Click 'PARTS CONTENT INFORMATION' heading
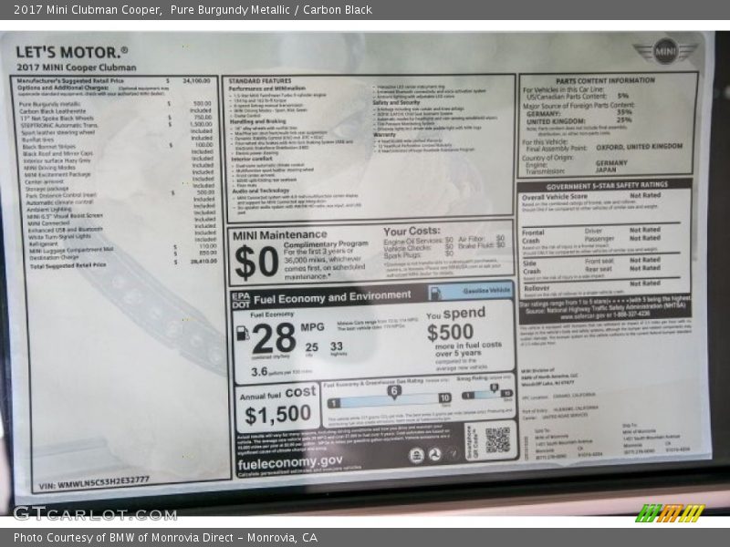This screenshot has width=730, height=547. pos(605,80)
